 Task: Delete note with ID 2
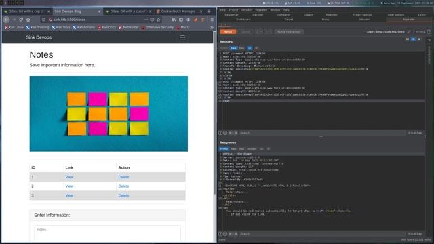click(123, 186)
